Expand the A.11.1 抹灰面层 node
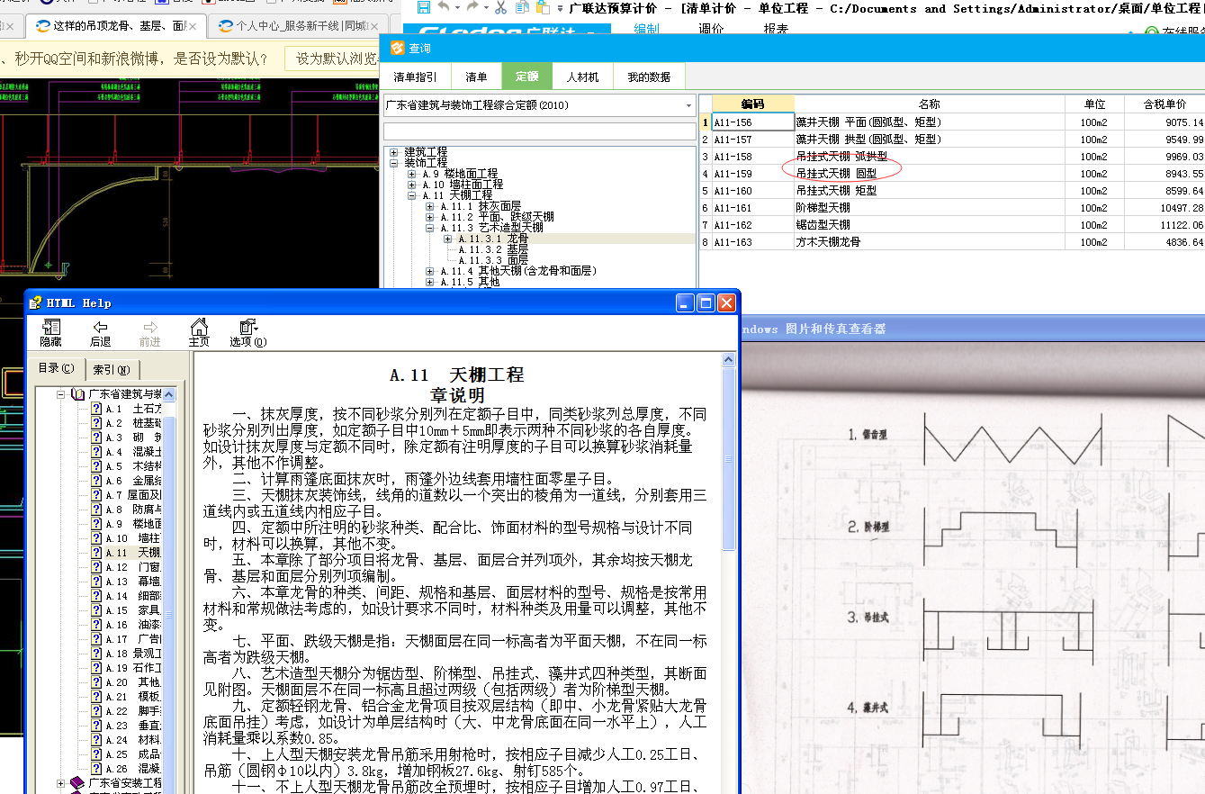 pos(430,206)
